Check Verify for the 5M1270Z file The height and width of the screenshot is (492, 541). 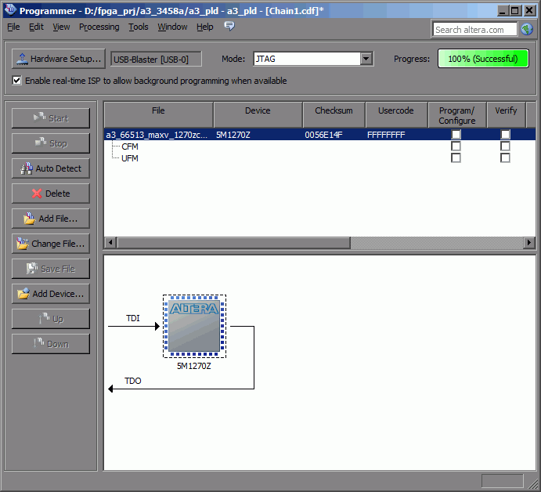click(505, 134)
